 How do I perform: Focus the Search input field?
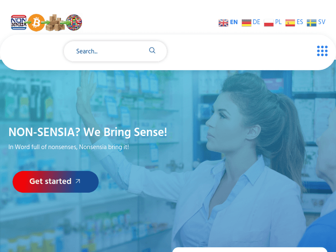coord(115,51)
